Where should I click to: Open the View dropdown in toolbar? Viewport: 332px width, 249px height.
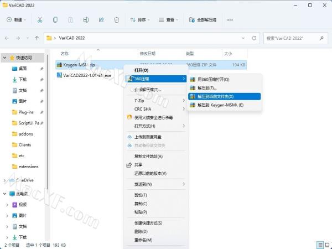[168, 20]
